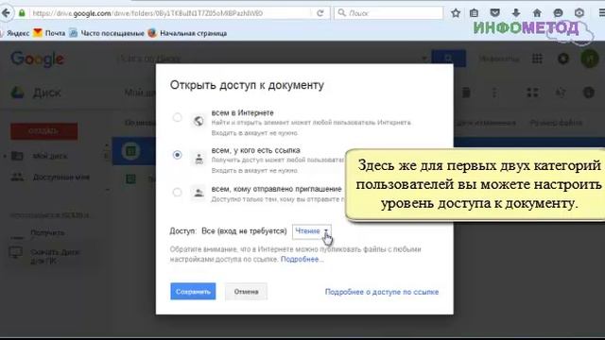The width and height of the screenshot is (605, 340).
Task: Click the info details icon
Action: coord(588,93)
